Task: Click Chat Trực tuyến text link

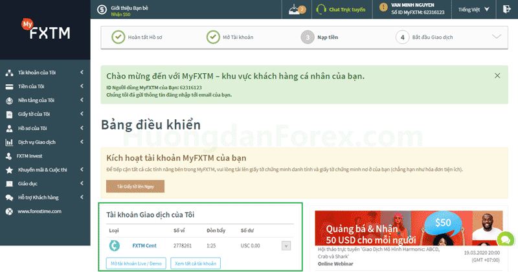Action: pyautogui.click(x=347, y=10)
